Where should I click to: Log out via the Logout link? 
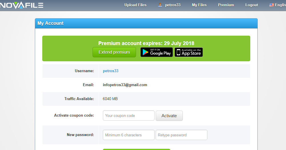[251, 5]
